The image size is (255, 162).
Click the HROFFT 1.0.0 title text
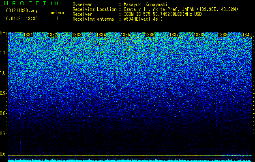pyautogui.click(x=32, y=3)
